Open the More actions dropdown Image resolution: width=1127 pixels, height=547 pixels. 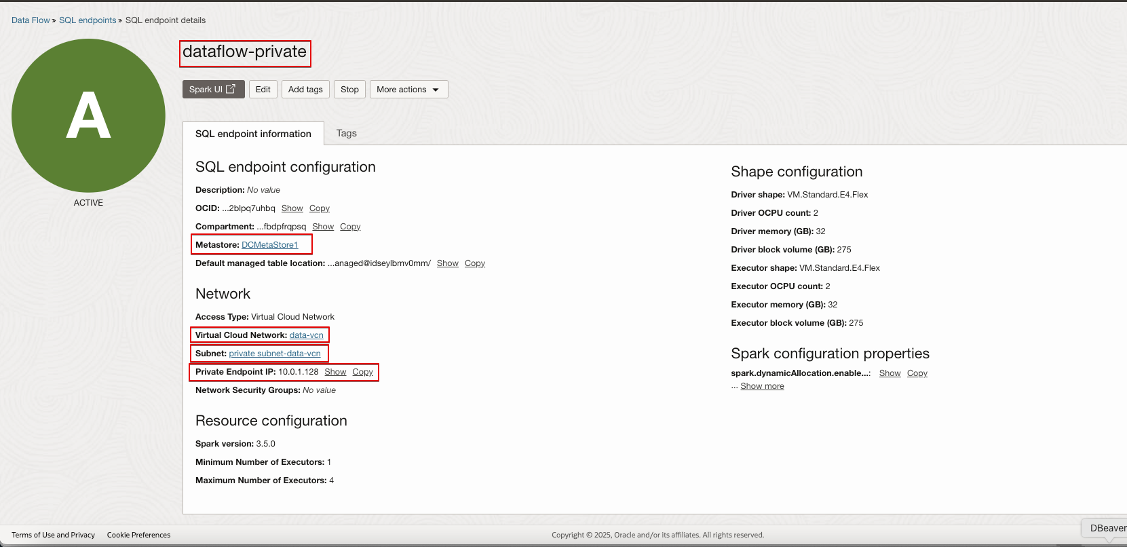pyautogui.click(x=408, y=90)
